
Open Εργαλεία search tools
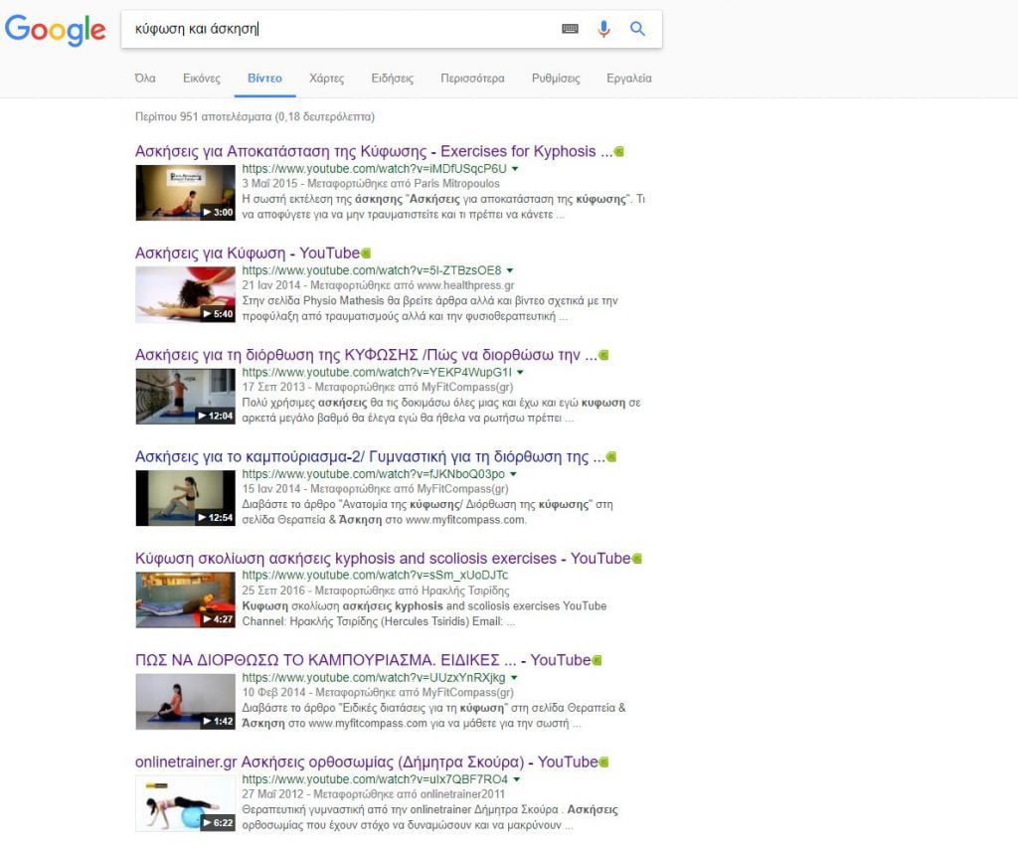point(629,78)
